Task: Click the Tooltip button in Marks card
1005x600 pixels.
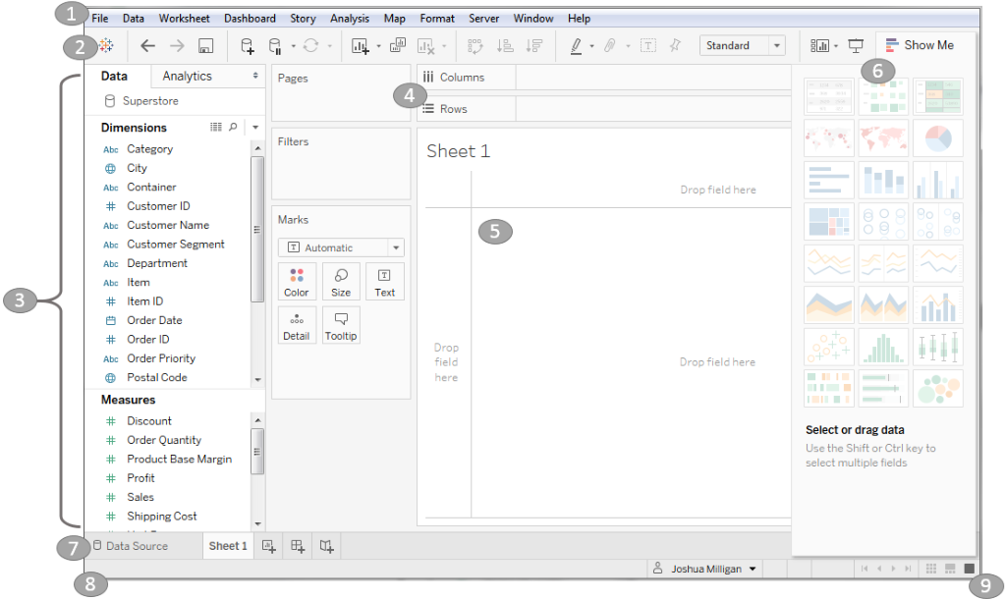Action: 341,325
